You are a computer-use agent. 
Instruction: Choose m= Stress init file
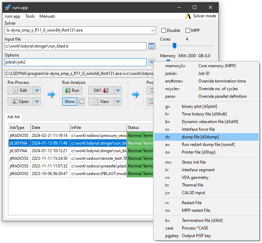coord(206,162)
